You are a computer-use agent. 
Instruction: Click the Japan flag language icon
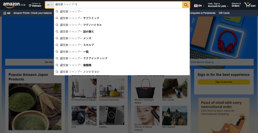point(196,6)
